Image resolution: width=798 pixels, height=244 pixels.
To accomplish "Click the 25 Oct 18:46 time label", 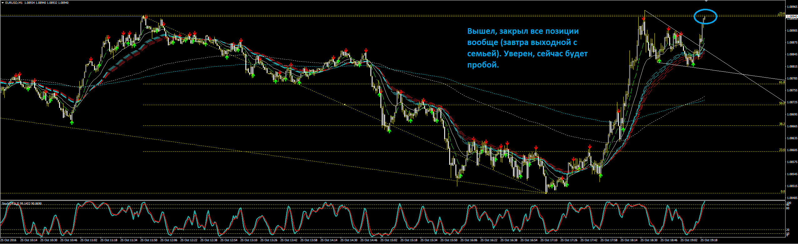I will (669, 241).
